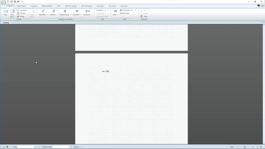The width and height of the screenshot is (265, 149).
Task: Expand the Symbolics dropdown arrow
Action: pos(92,15)
